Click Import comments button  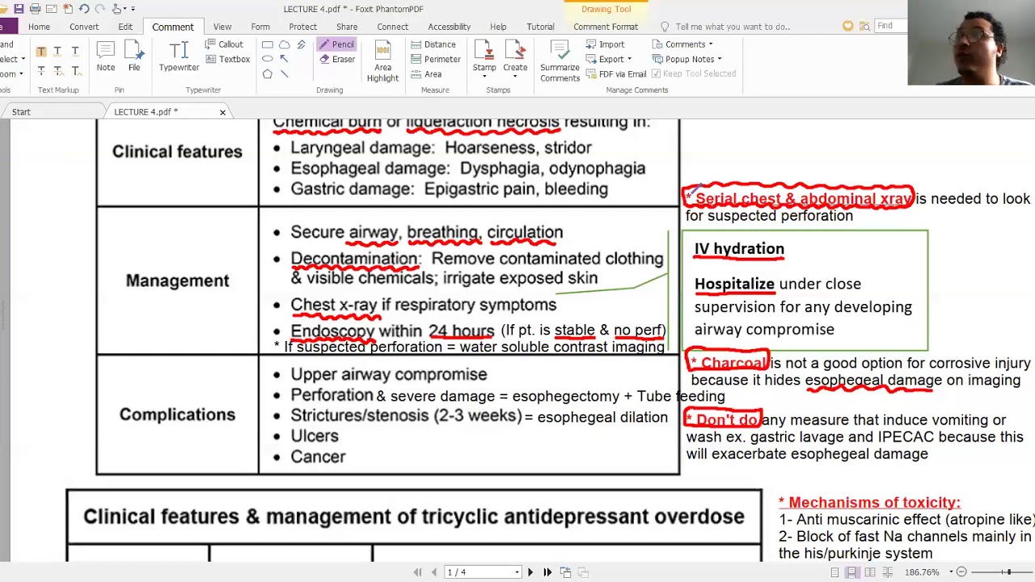605,44
